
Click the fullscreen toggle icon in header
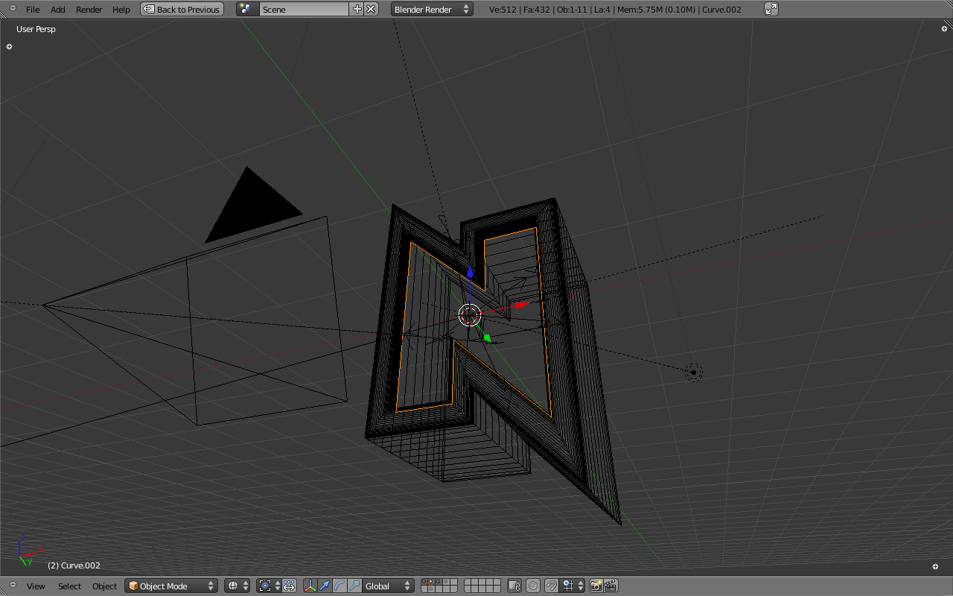771,9
